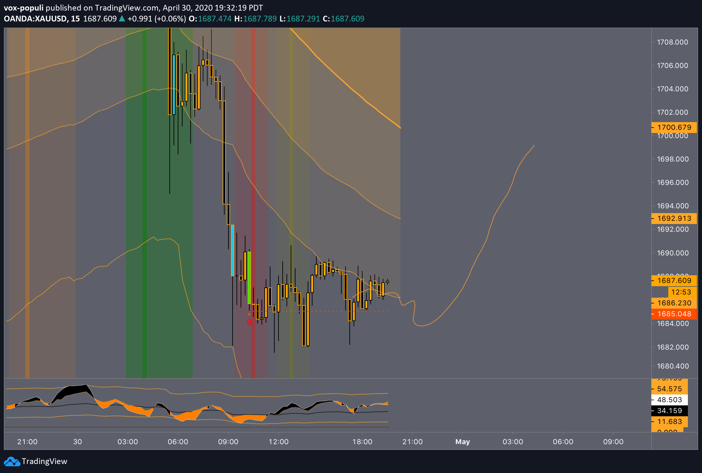Click the 54.575 indicator value label
The image size is (702, 473).
[670, 389]
